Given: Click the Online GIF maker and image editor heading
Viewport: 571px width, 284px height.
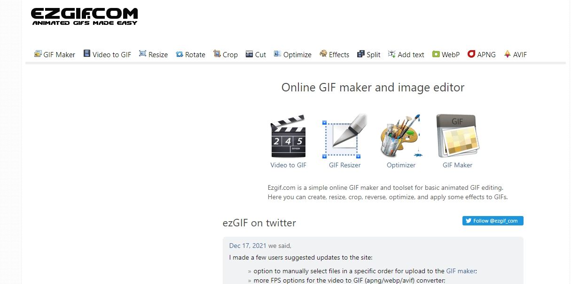Looking at the screenshot, I should click(373, 87).
